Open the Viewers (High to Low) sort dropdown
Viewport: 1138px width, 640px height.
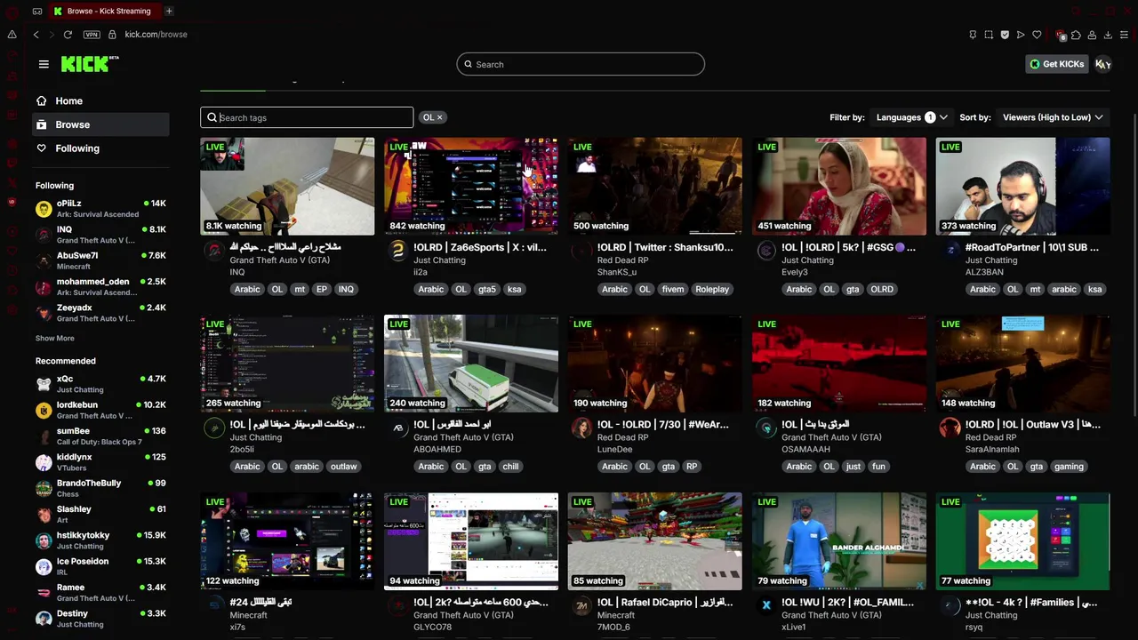[1053, 117]
